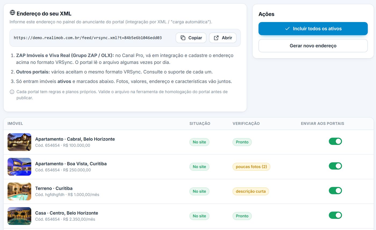Click the SITUAÇÃO column header
Image resolution: width=376 pixels, height=230 pixels.
(200, 124)
